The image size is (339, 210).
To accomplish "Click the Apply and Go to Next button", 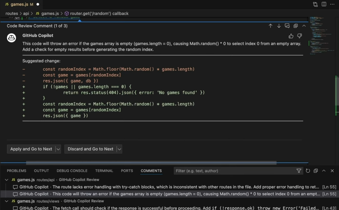I will click(x=31, y=149).
